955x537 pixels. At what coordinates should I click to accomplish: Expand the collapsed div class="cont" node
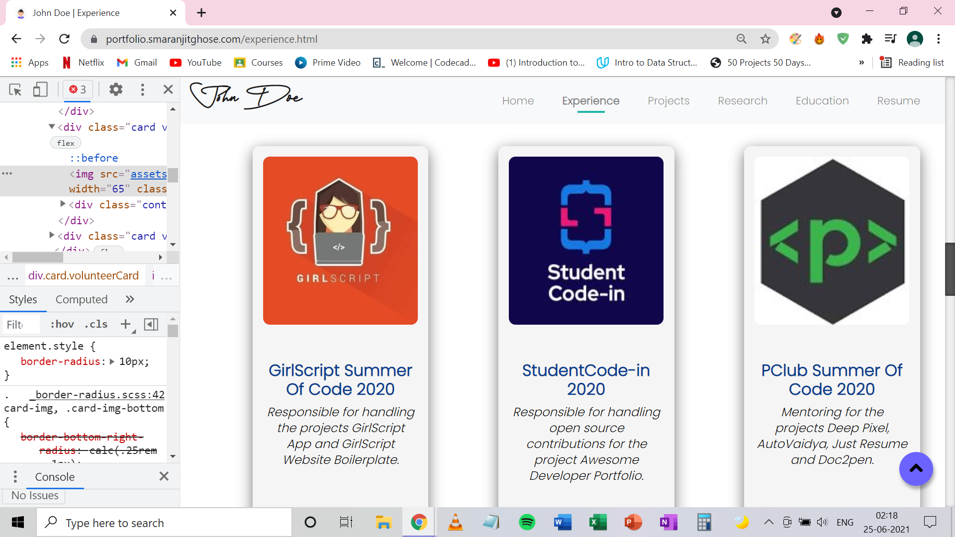63,204
